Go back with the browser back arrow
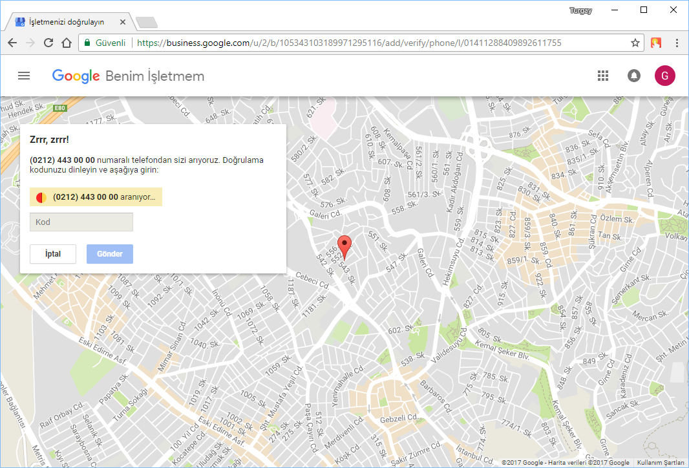 [x=12, y=43]
